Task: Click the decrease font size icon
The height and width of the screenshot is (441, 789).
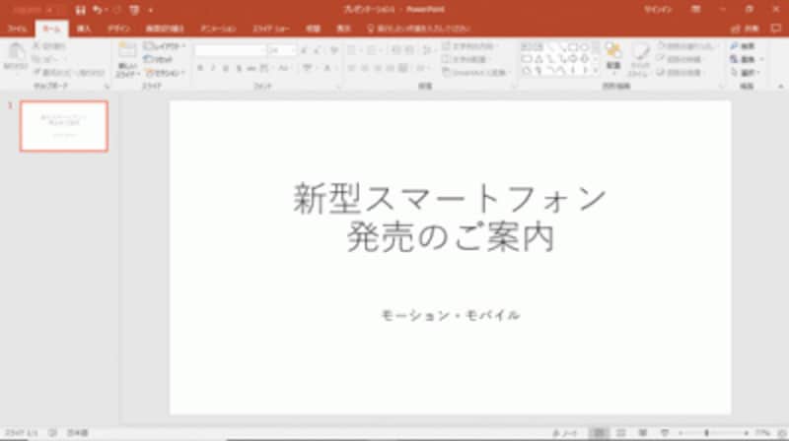Action: [318, 51]
